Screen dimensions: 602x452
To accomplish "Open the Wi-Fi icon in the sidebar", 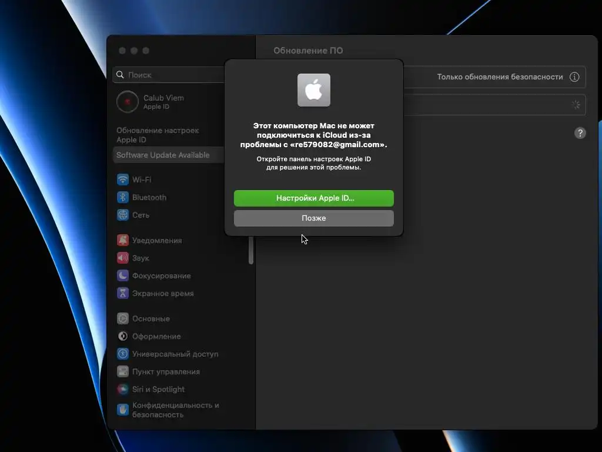I will click(x=123, y=180).
